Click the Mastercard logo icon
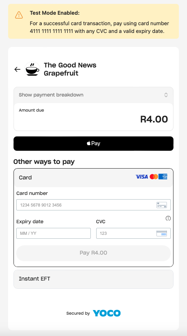187x336 pixels. [154, 177]
